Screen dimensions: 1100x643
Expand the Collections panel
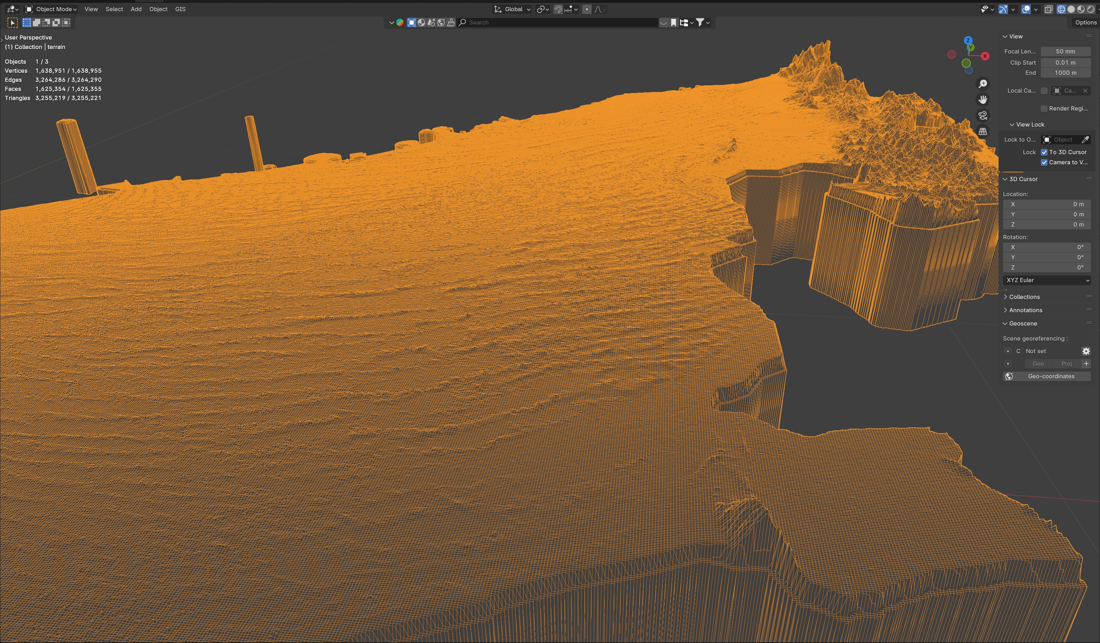coord(1024,297)
